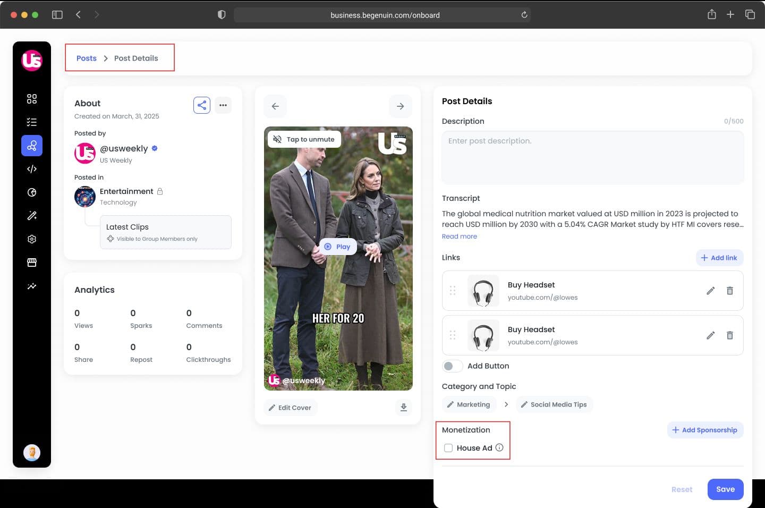Edit the first Buy Headset link

(711, 291)
